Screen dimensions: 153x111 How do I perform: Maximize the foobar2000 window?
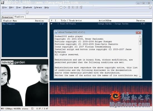coord(144,3)
